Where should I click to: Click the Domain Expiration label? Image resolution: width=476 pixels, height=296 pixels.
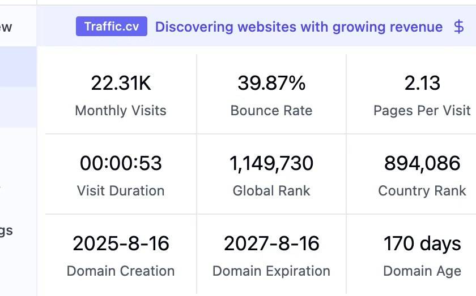pyautogui.click(x=271, y=271)
